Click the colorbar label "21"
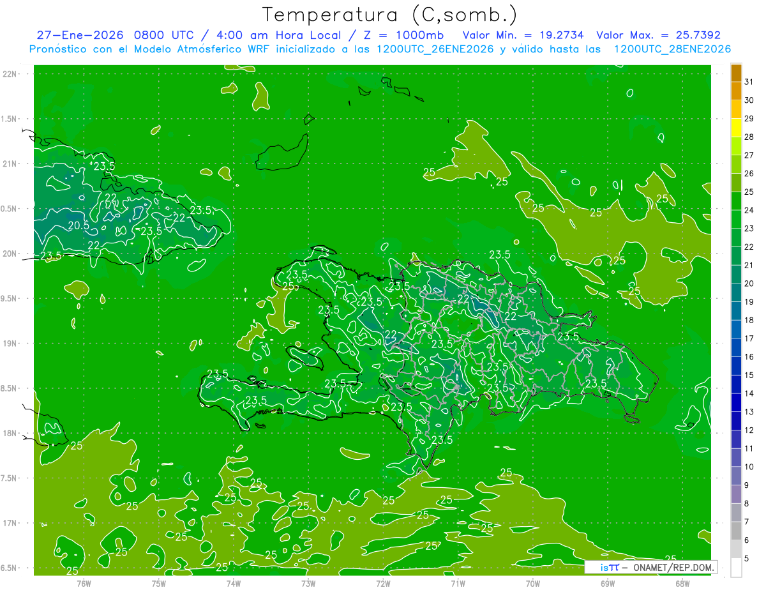 pyautogui.click(x=749, y=265)
